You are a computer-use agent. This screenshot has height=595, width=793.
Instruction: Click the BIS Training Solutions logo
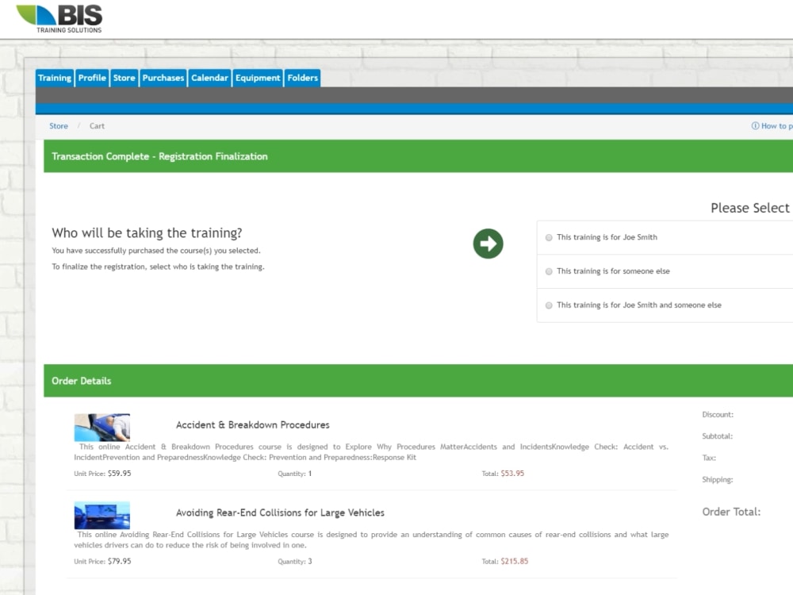(59, 19)
